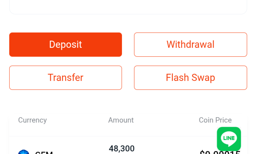Keep the Deposit mode selected
This screenshot has height=154, width=256.
(65, 44)
